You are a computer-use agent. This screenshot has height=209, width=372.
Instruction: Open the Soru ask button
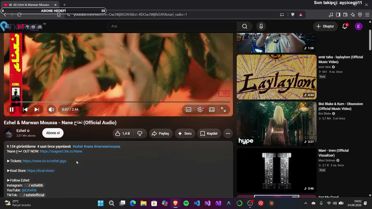tap(185, 134)
